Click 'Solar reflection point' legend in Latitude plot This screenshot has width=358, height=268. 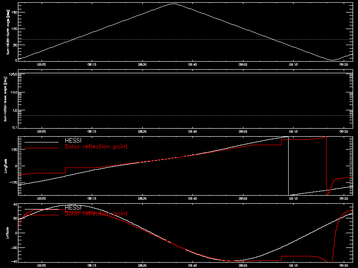click(x=96, y=214)
